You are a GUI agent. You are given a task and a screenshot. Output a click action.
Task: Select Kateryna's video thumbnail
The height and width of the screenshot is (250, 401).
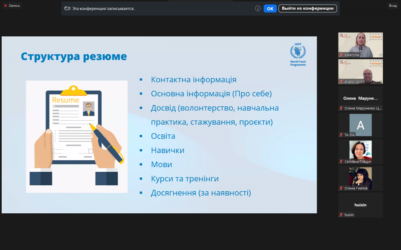coord(360,44)
